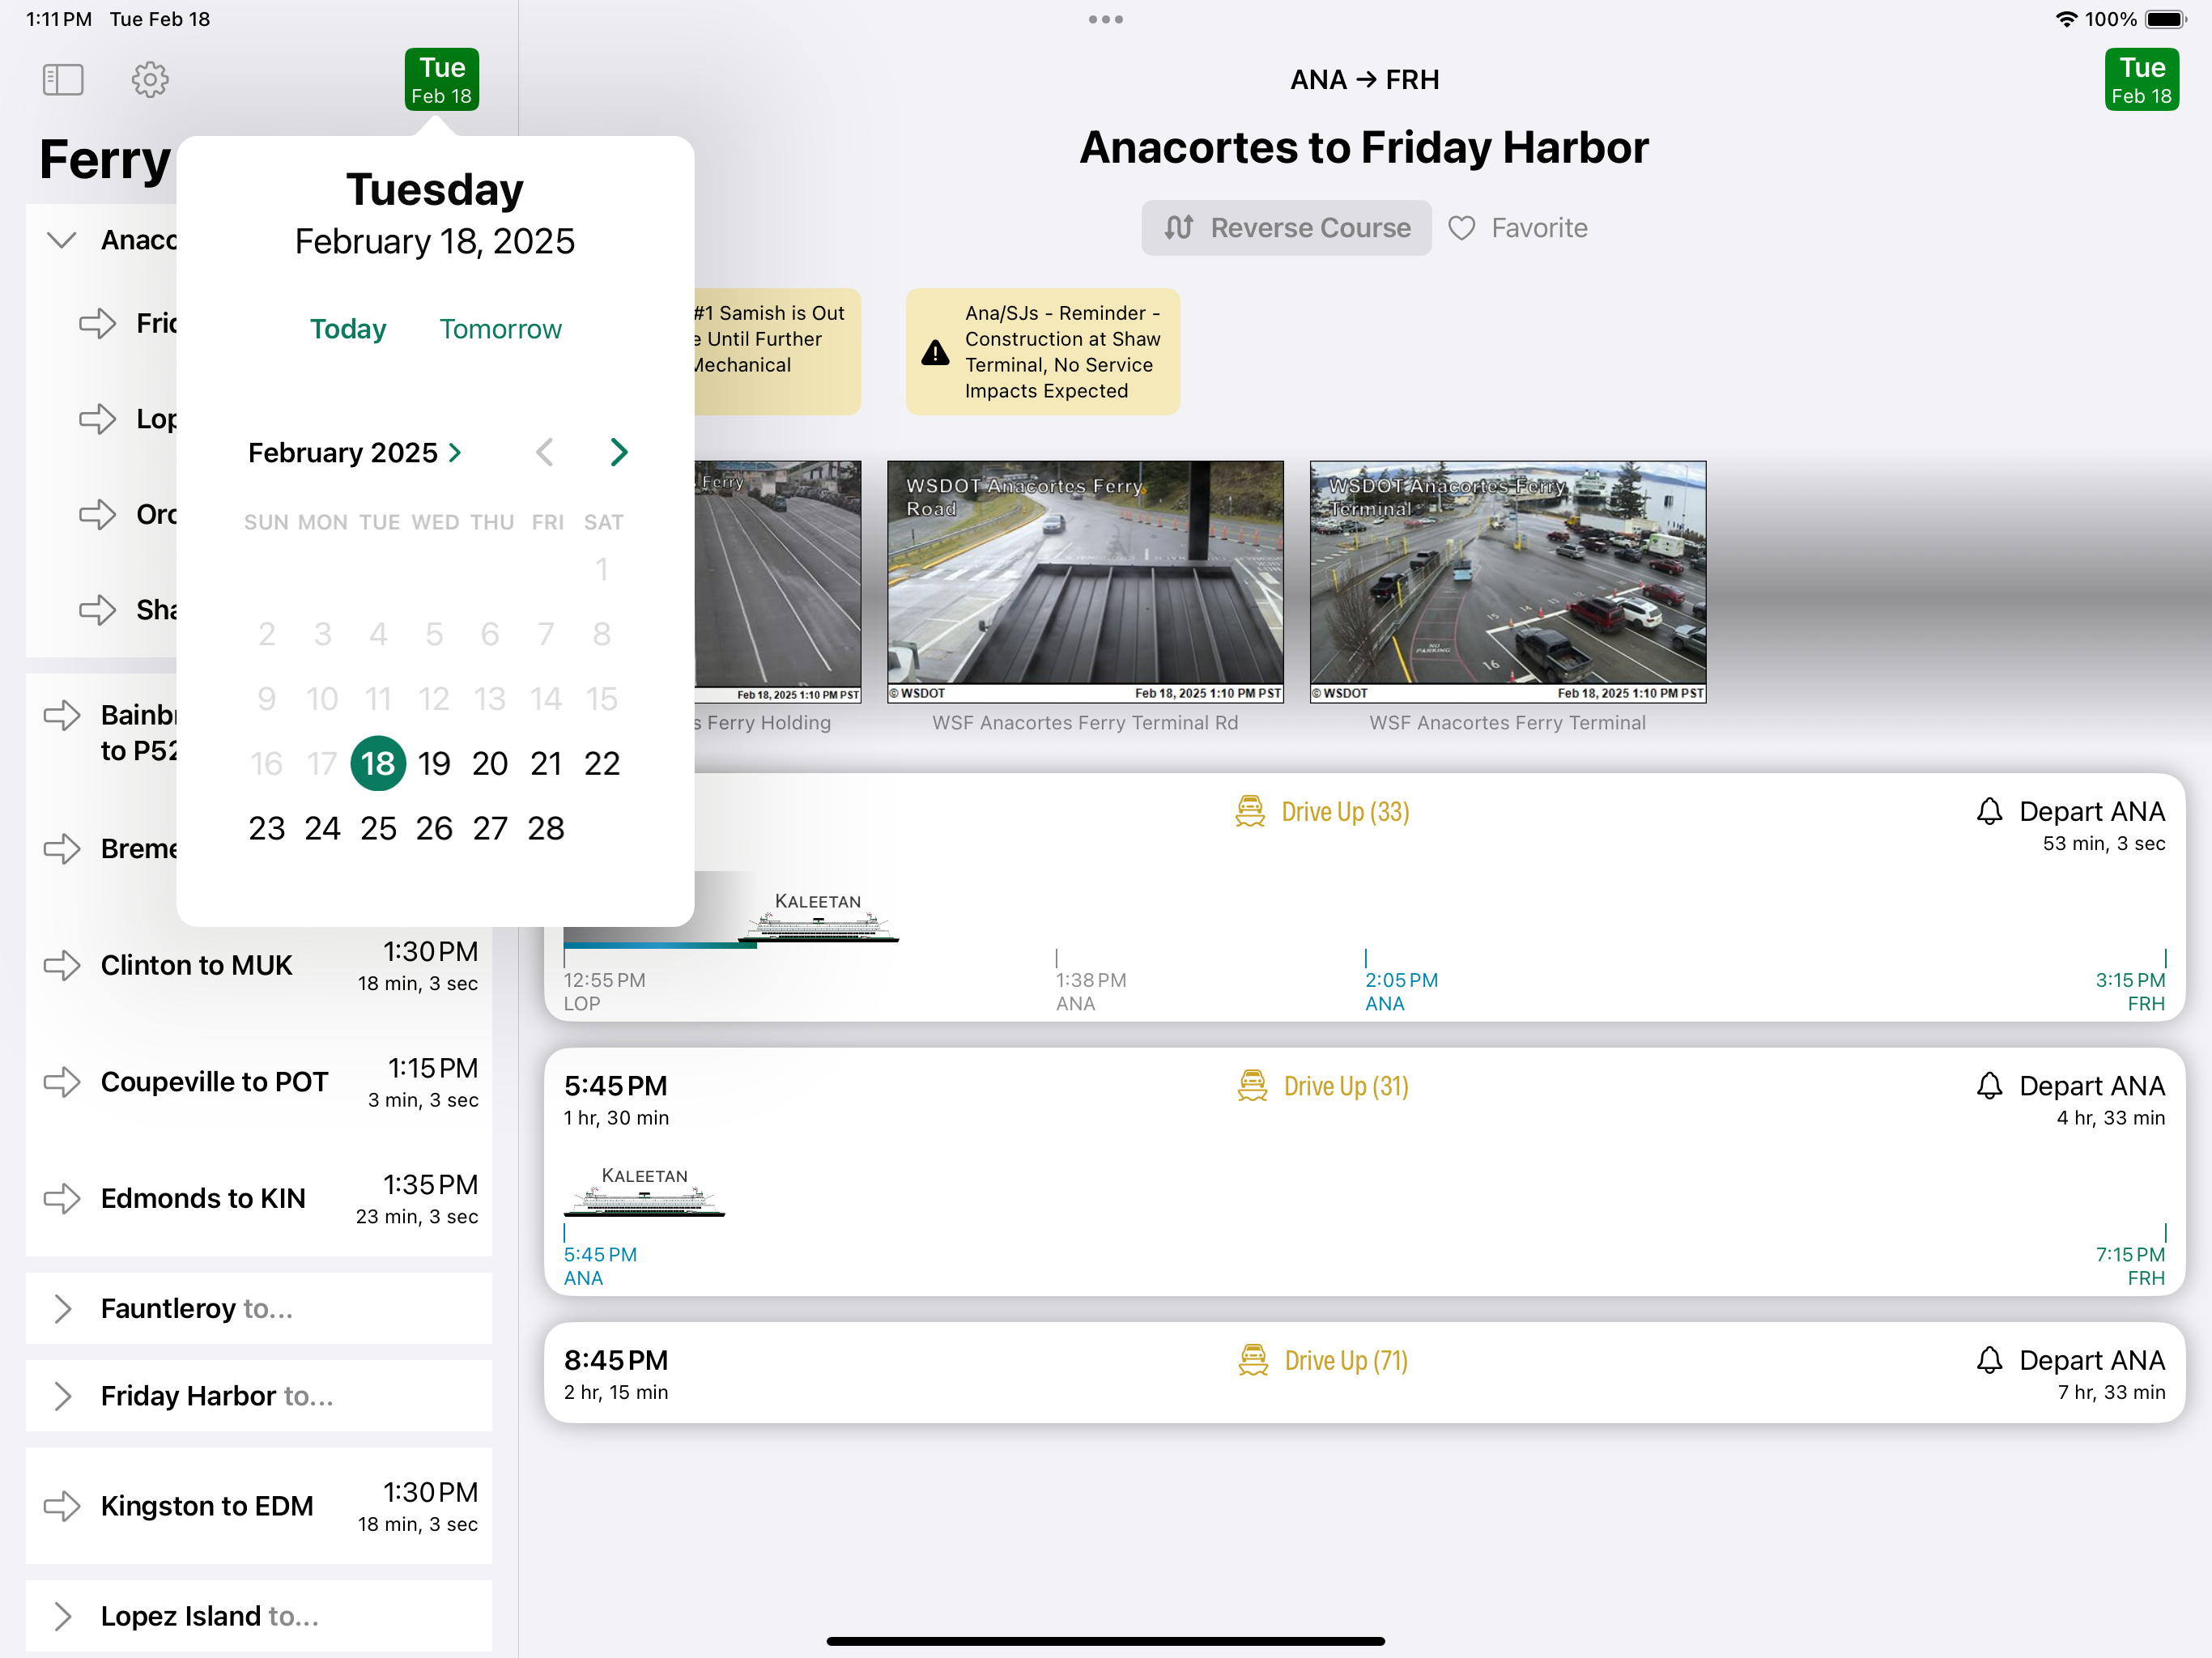Screen dimensions: 2212x1658
Task: Click the Reverse Course button
Action: point(1286,228)
